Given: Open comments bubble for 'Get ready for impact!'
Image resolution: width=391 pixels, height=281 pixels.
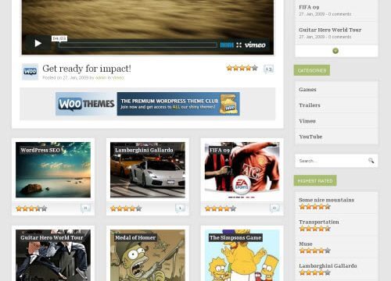Looking at the screenshot, I should (x=268, y=69).
